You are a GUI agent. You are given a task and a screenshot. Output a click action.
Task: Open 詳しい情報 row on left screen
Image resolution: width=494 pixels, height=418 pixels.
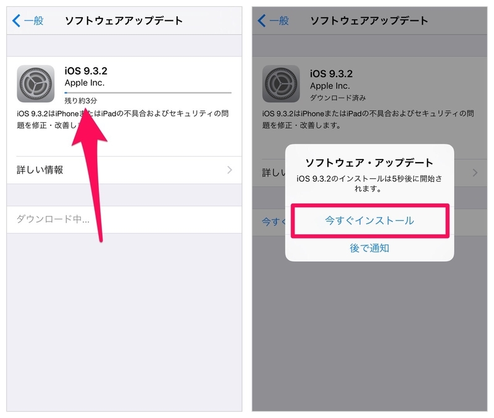coord(124,170)
